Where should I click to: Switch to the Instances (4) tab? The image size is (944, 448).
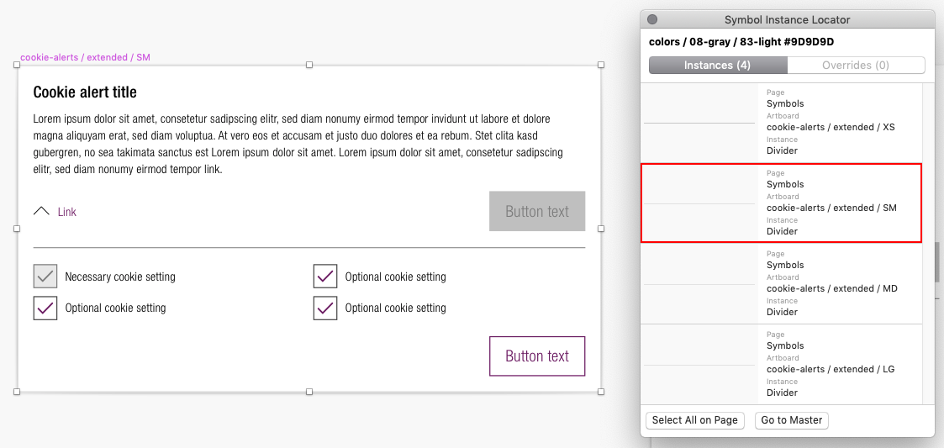718,65
